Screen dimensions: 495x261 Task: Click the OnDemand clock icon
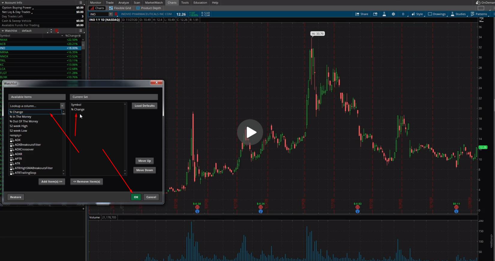(x=478, y=3)
